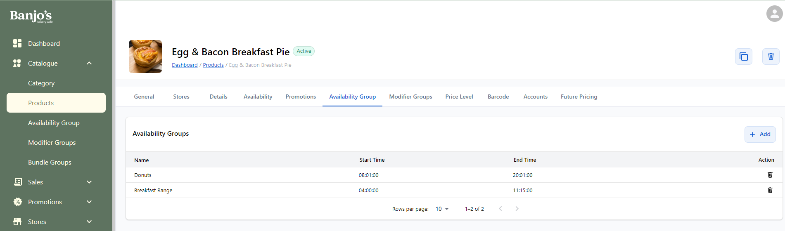Open the rows per page dropdown
Image resolution: width=785 pixels, height=231 pixels.
pyautogui.click(x=442, y=209)
